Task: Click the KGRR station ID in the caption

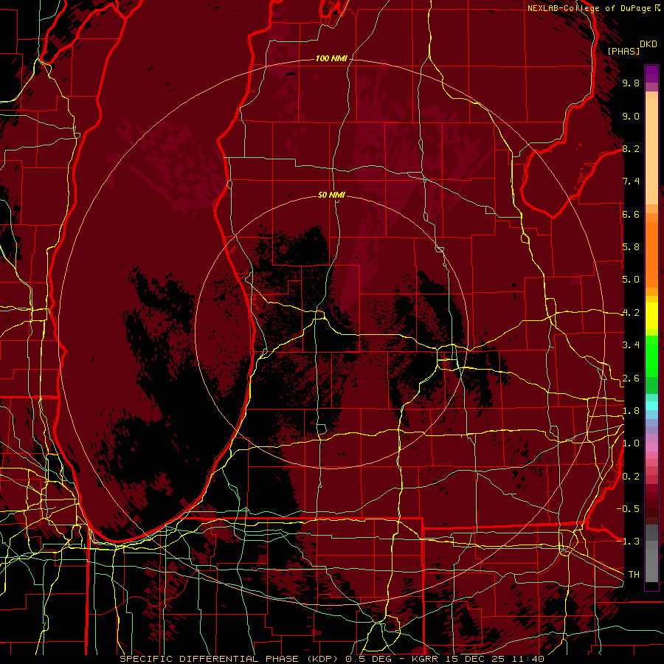Action: [x=426, y=659]
